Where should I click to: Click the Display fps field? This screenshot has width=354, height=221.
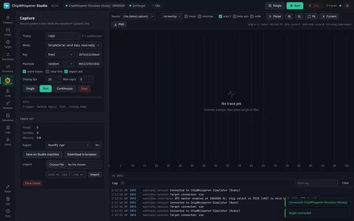point(53,80)
